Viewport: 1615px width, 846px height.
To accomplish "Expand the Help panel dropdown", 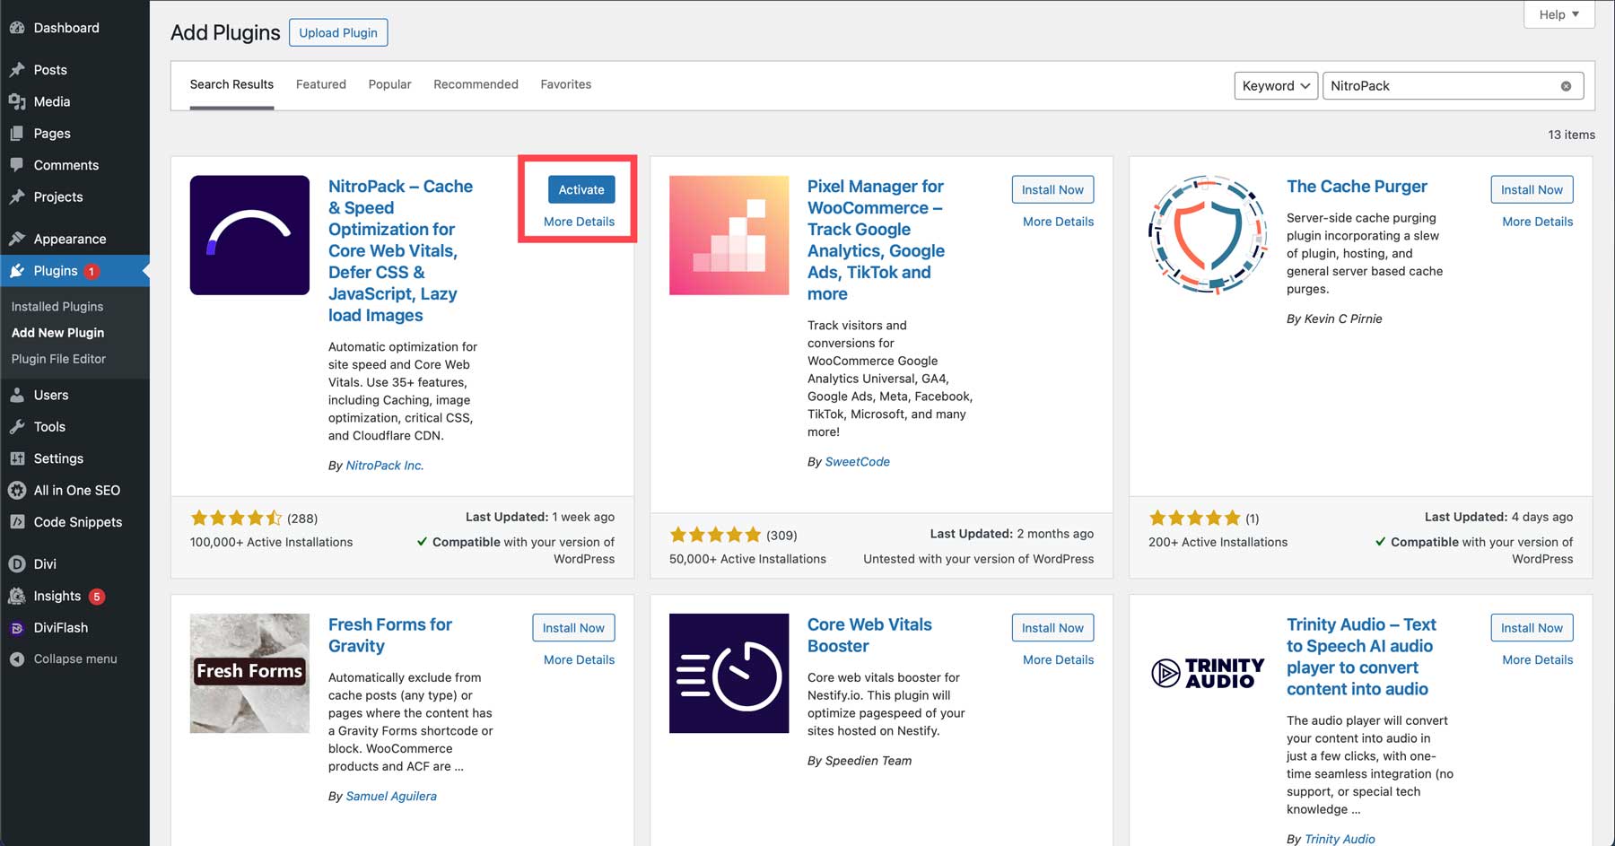I will click(x=1558, y=14).
